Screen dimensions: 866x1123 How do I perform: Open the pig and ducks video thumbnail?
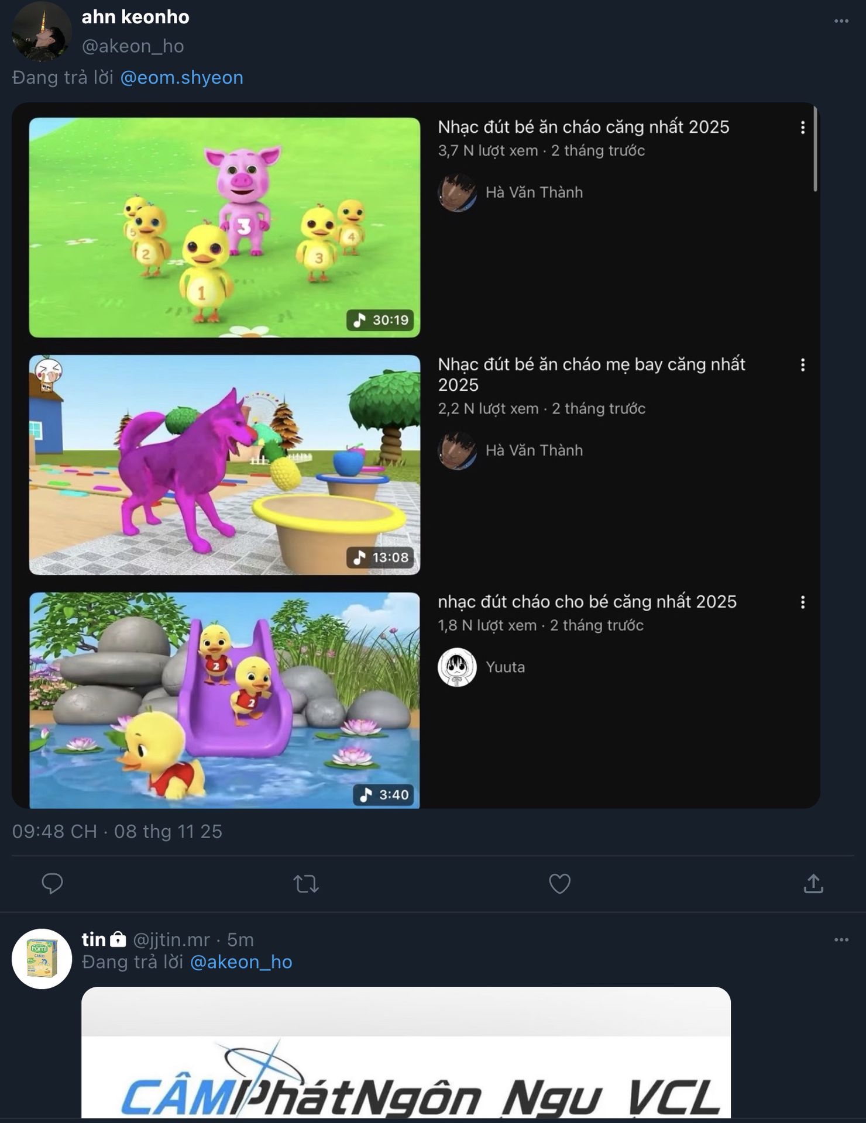(225, 228)
